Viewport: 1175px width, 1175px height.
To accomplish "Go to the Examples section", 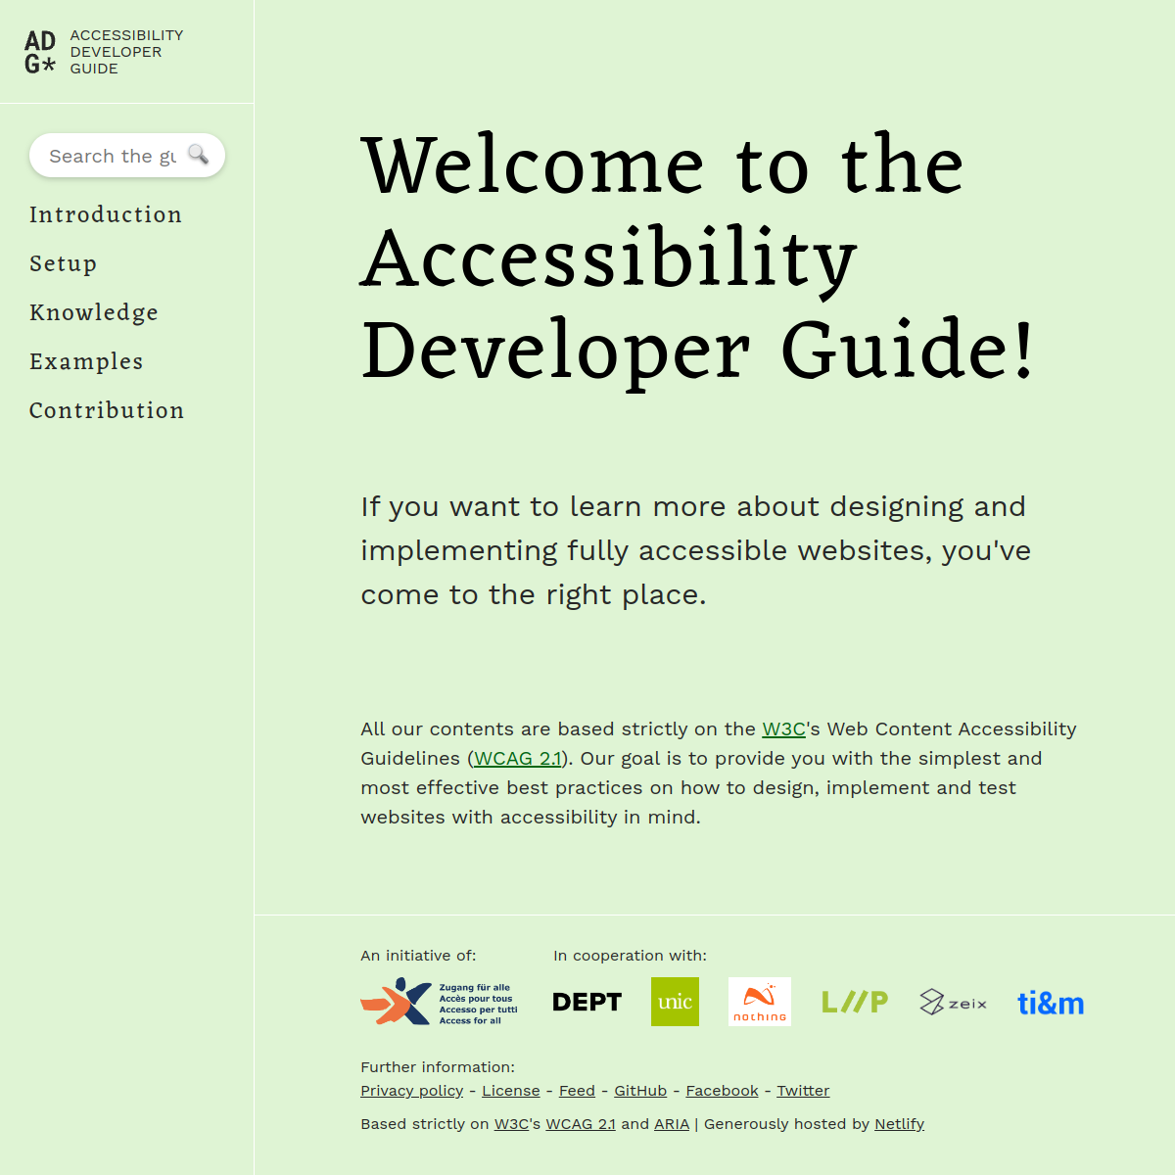I will click(86, 362).
